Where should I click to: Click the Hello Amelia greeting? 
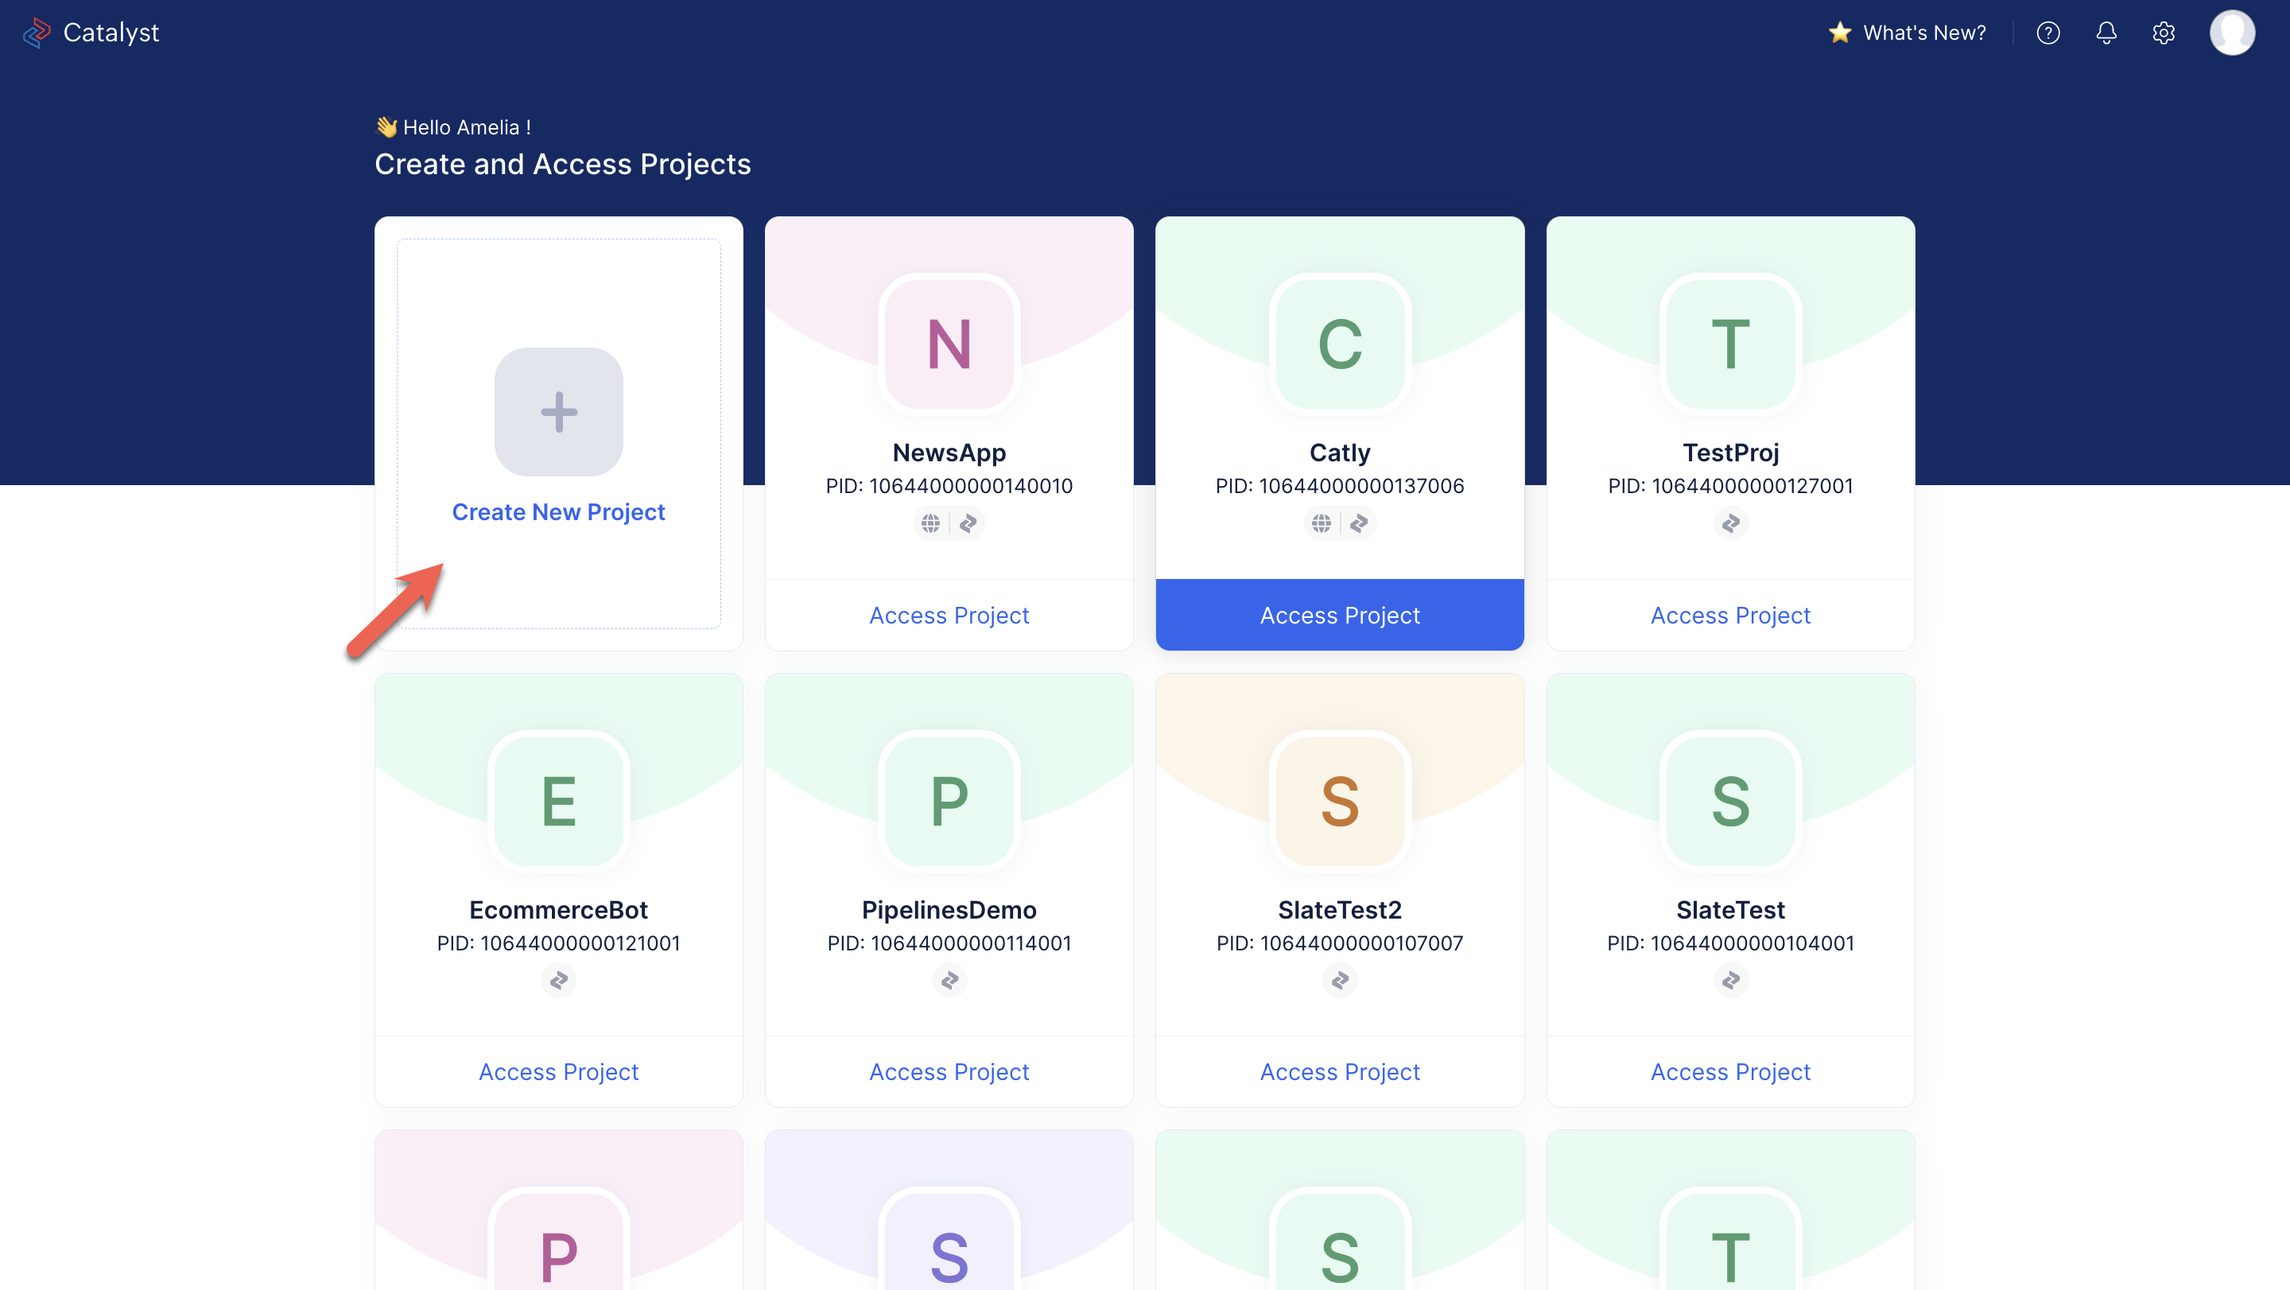[453, 127]
